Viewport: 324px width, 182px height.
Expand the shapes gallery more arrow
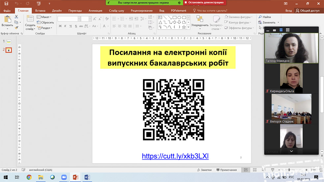[x=188, y=27]
